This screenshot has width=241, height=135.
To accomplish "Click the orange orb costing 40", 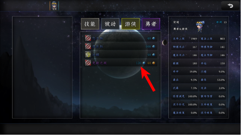I will tap(154, 63).
